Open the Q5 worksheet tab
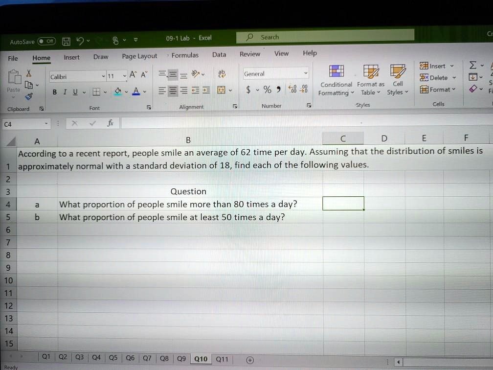 point(113,358)
